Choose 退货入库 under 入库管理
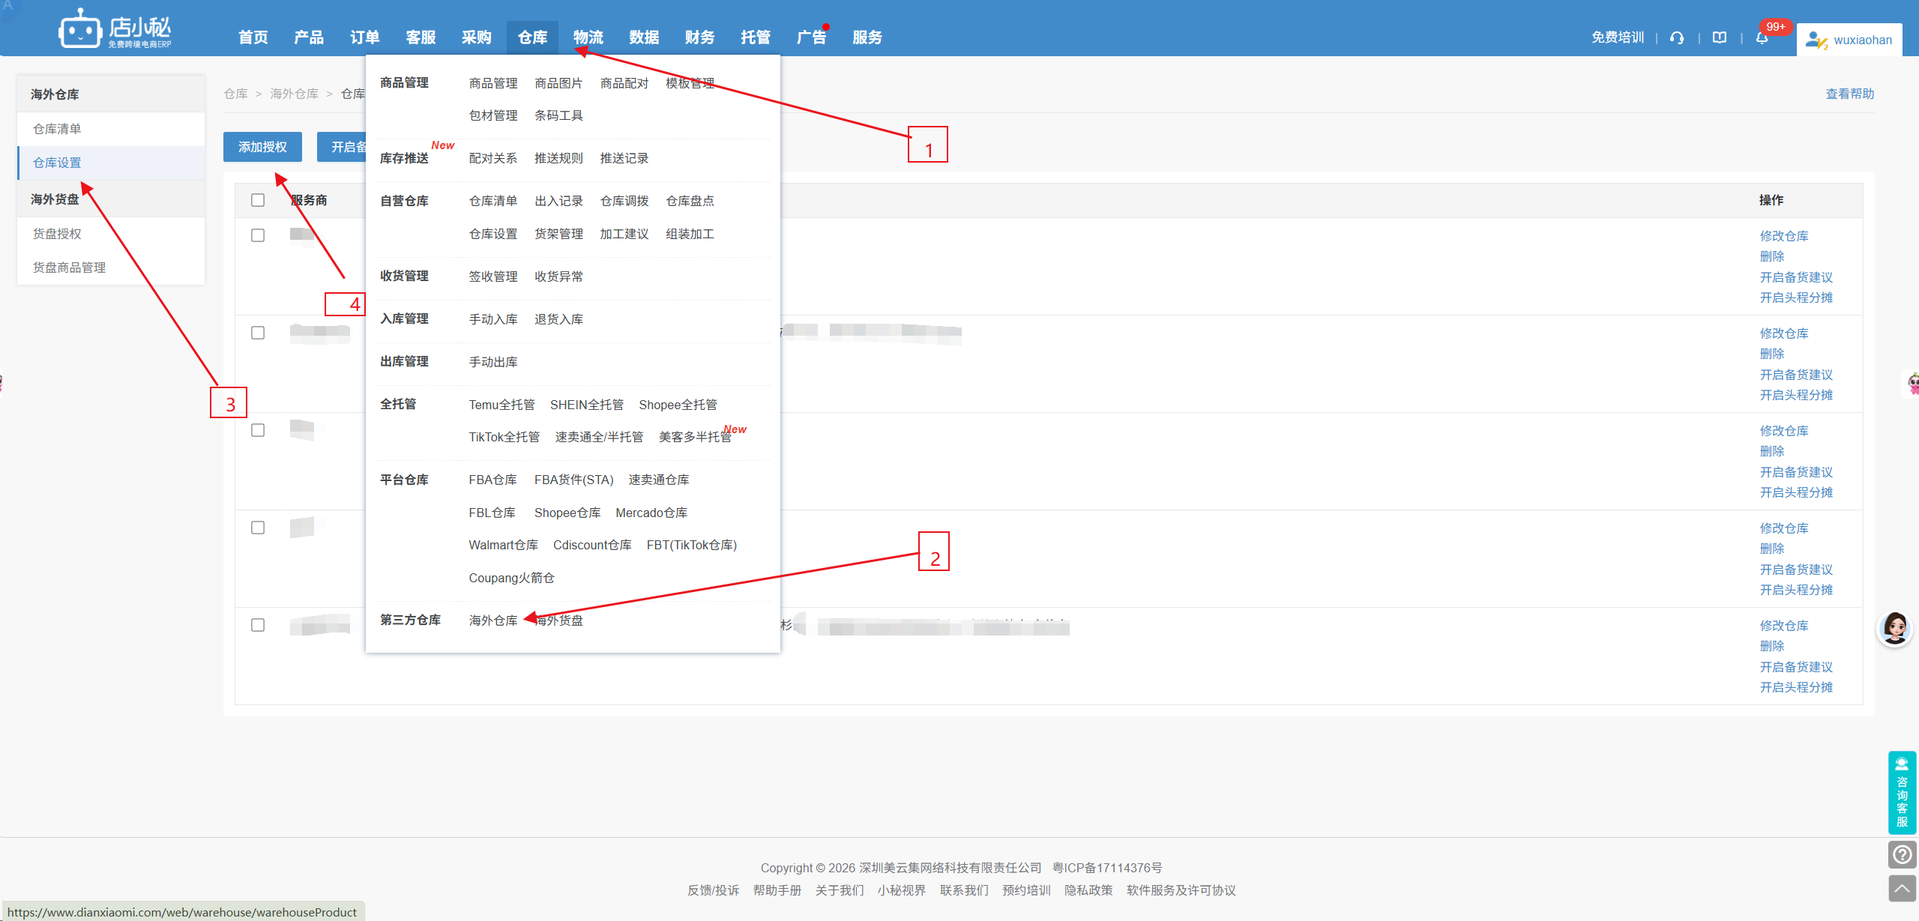This screenshot has height=921, width=1919. click(x=558, y=319)
